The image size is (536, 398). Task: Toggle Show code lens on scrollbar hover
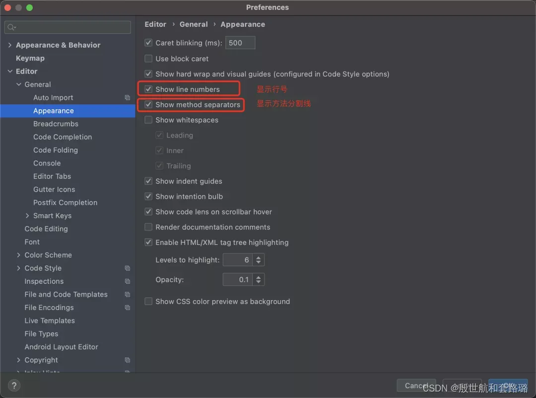(148, 212)
